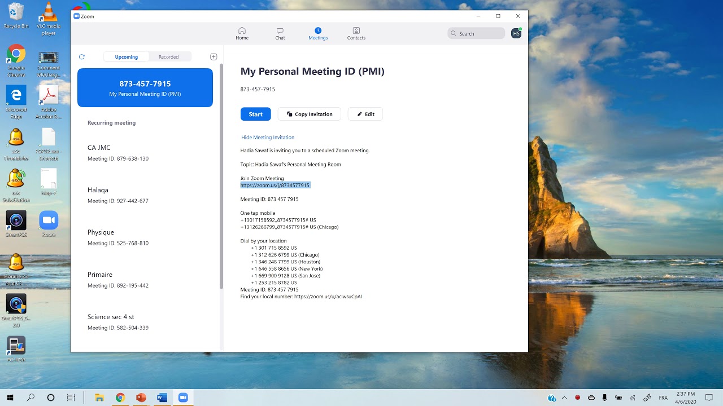
Task: Open the Windows Start menu
Action: point(10,398)
